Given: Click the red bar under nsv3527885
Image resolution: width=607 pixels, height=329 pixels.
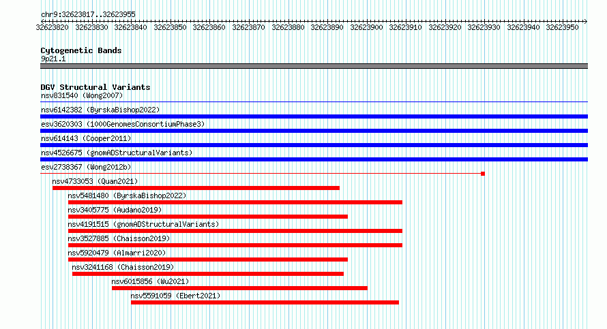Looking at the screenshot, I should pos(235,245).
